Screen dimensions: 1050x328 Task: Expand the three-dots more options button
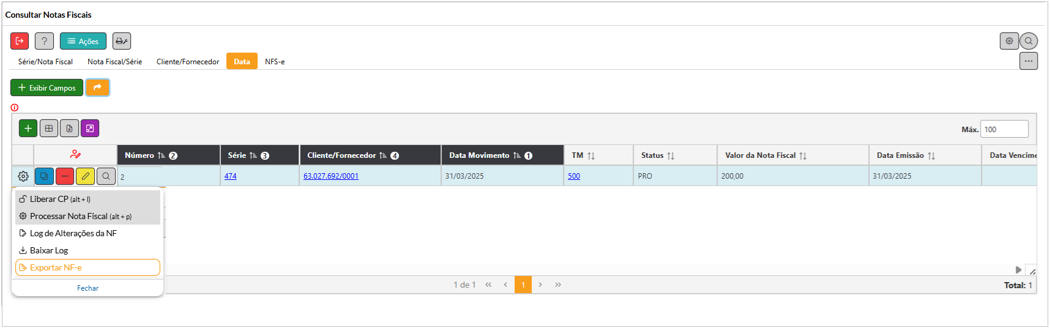pos(1028,61)
